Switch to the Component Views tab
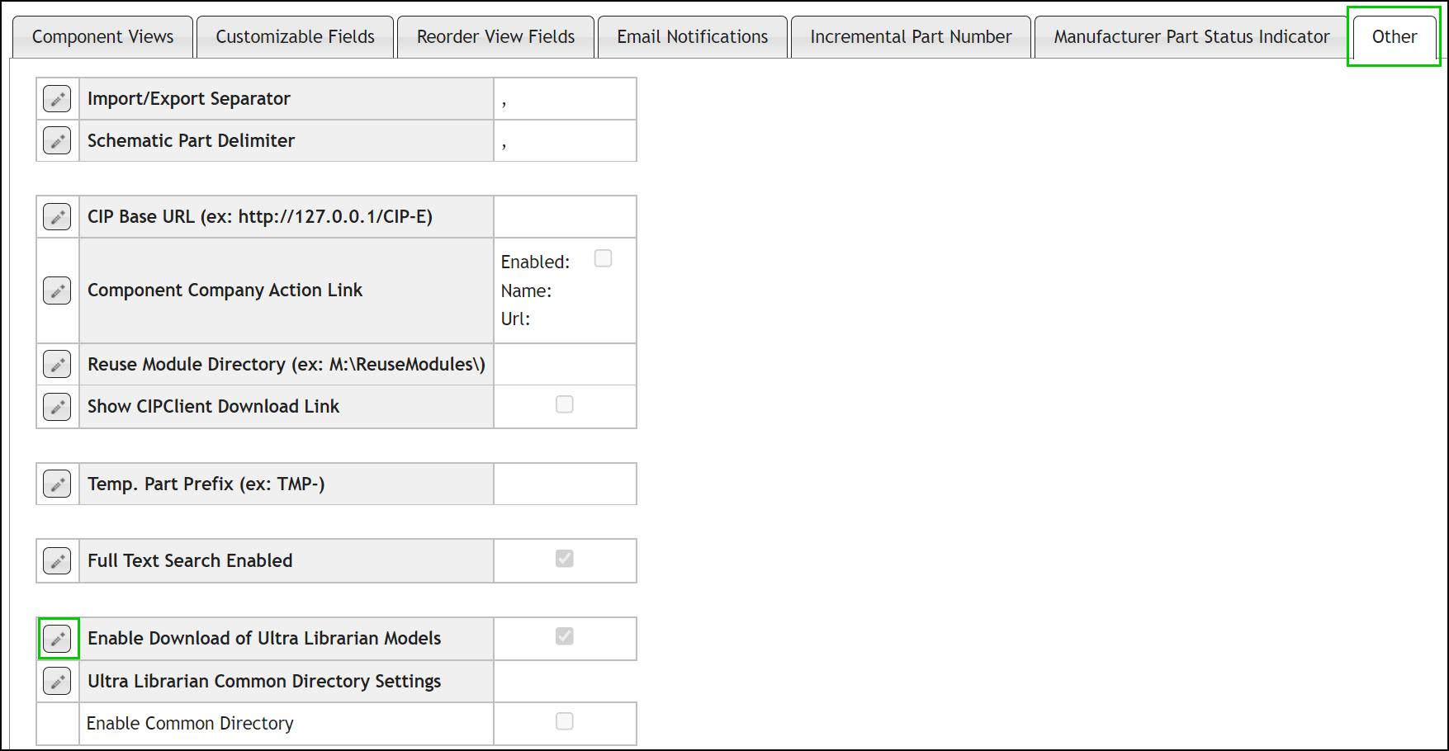 [102, 36]
